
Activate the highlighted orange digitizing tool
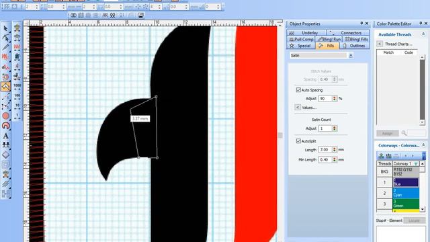(x=5, y=87)
